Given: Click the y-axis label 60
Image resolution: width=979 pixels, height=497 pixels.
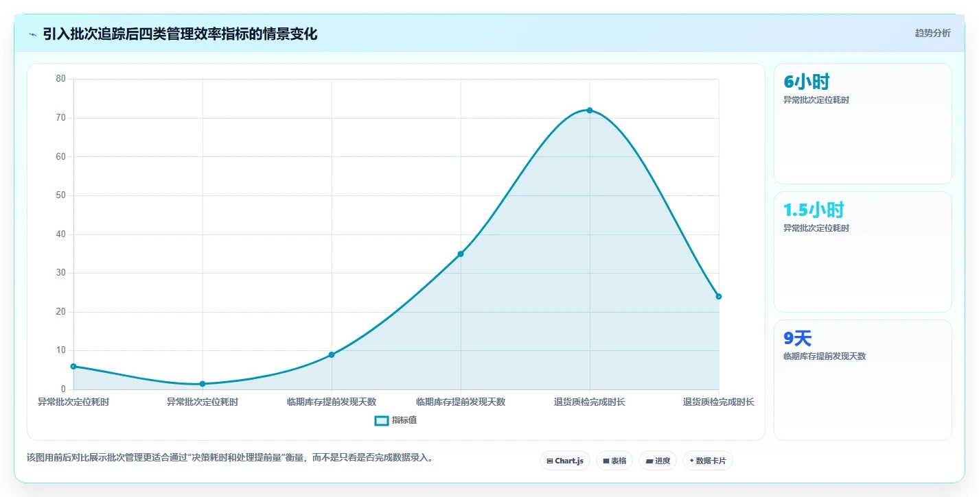Looking at the screenshot, I should 61,156.
